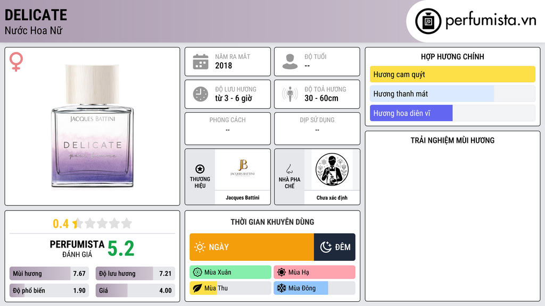
Task: Click the Hợp hương chính heading
Action: [x=452, y=56]
